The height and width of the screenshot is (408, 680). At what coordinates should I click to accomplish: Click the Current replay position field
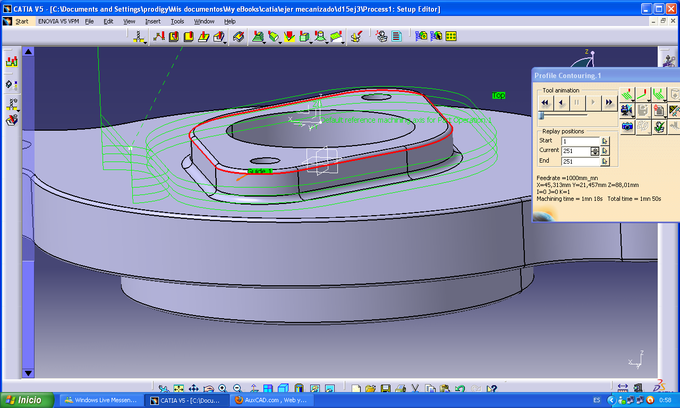coord(576,151)
